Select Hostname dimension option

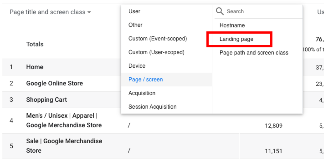click(232, 25)
